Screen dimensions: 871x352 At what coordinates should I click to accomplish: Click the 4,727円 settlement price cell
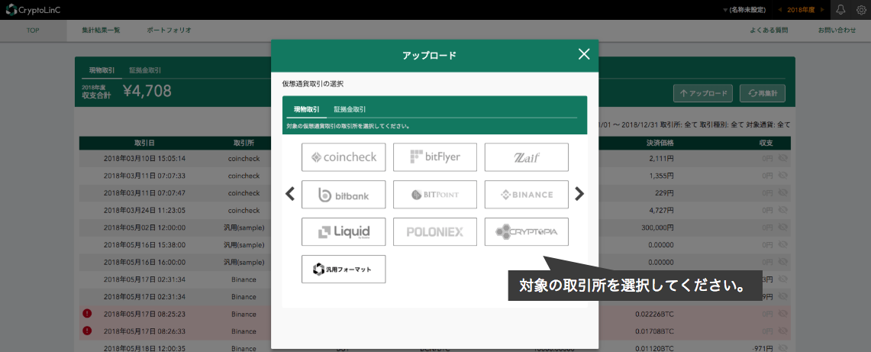pos(663,210)
